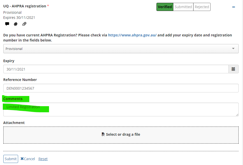Visit the www.ahpra.gov.au link
Image resolution: width=243 pixels, height=165 pixels.
point(132,35)
